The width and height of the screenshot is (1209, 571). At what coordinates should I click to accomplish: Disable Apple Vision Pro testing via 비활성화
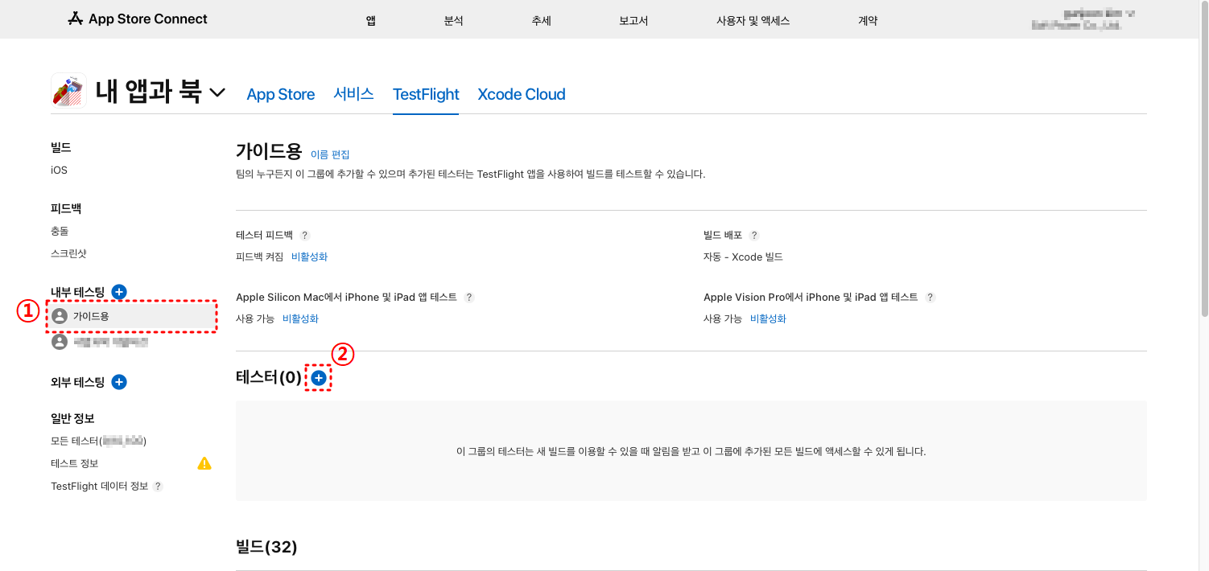(768, 318)
